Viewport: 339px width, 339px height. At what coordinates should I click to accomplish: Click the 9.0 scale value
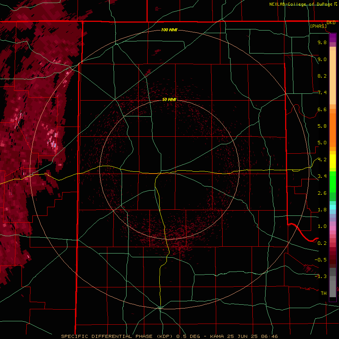tap(322, 59)
